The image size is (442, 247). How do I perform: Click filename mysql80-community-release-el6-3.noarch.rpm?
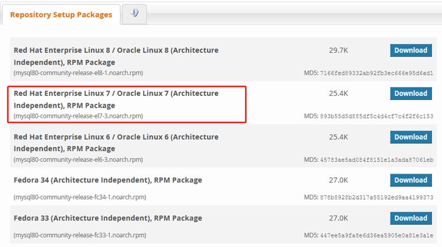click(x=78, y=160)
